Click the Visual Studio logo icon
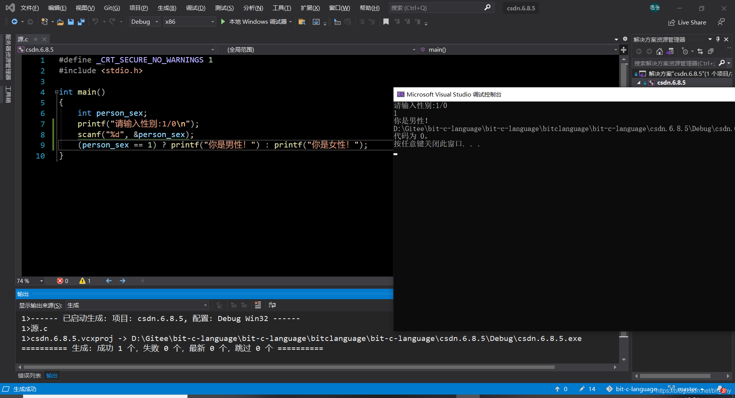 [10, 8]
